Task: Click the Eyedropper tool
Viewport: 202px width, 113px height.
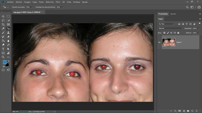Action: click(3, 28)
